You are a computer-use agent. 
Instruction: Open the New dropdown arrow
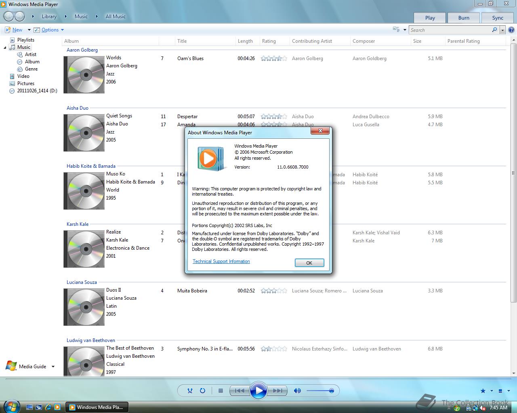click(x=29, y=30)
